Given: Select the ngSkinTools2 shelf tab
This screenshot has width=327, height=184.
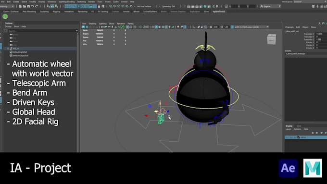Looking at the screenshot, I should coord(219,12).
